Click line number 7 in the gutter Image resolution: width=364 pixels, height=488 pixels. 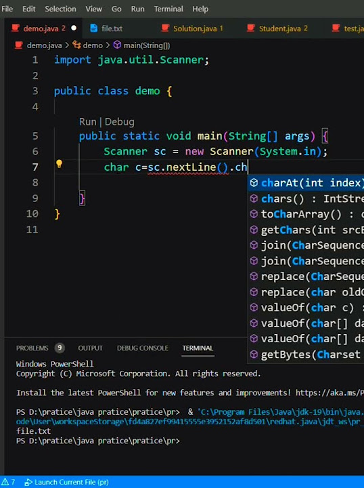pyautogui.click(x=35, y=167)
